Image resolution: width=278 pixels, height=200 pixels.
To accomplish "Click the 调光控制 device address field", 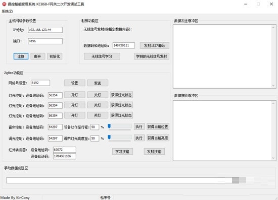I will click(x=55, y=138).
